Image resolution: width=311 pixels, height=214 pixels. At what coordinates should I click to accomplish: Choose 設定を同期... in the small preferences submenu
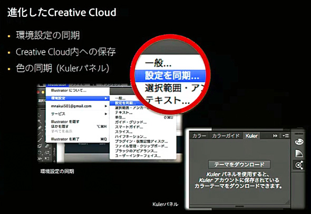[125, 103]
